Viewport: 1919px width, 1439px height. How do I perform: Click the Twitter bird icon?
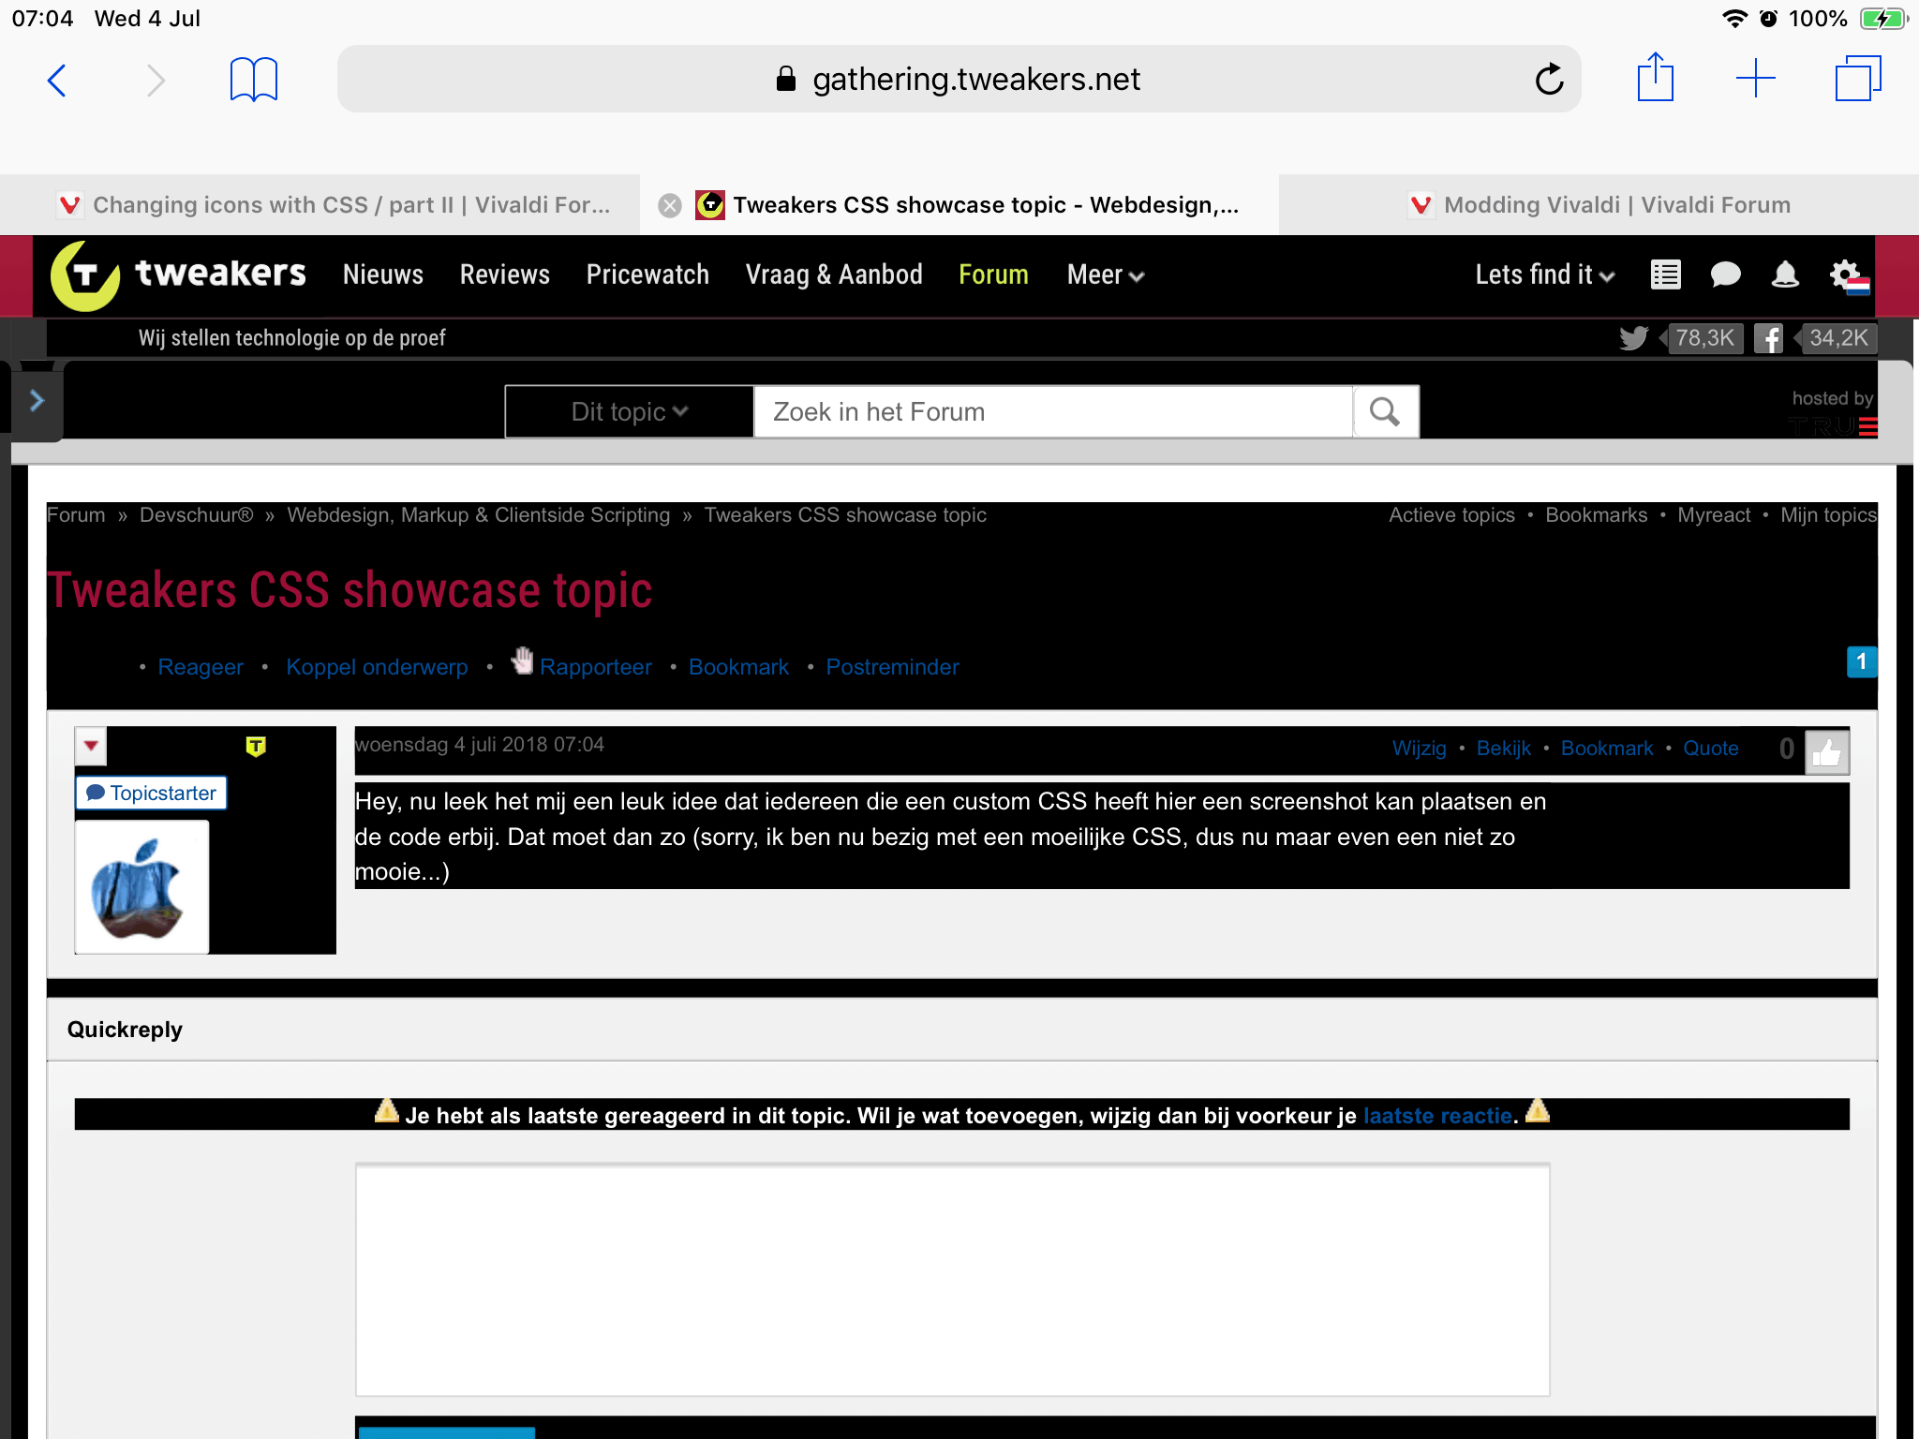point(1633,338)
